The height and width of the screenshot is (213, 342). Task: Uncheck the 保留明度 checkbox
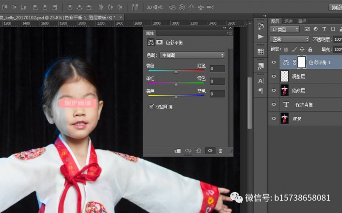[x=151, y=107]
